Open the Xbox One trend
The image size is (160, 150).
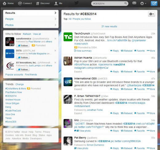[10, 114]
